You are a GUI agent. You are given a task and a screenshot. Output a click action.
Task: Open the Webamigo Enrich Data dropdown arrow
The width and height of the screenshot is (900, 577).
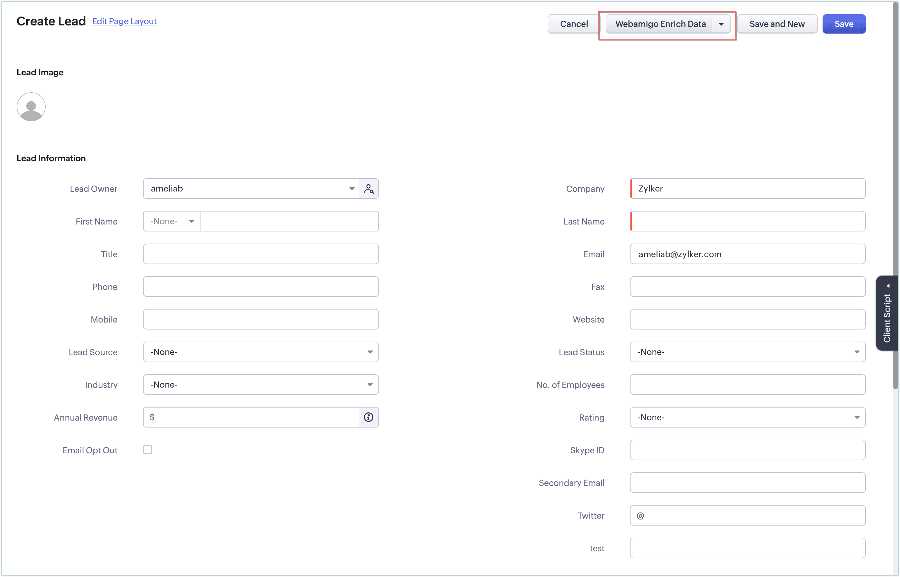coord(721,24)
